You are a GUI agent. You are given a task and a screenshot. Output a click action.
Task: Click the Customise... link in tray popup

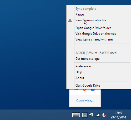click(x=85, y=101)
